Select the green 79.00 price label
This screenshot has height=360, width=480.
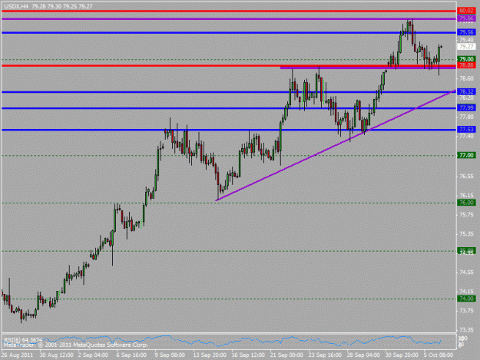(466, 59)
